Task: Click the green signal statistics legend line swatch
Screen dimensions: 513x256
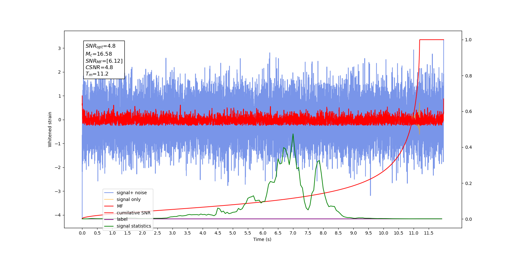Action: [109, 226]
